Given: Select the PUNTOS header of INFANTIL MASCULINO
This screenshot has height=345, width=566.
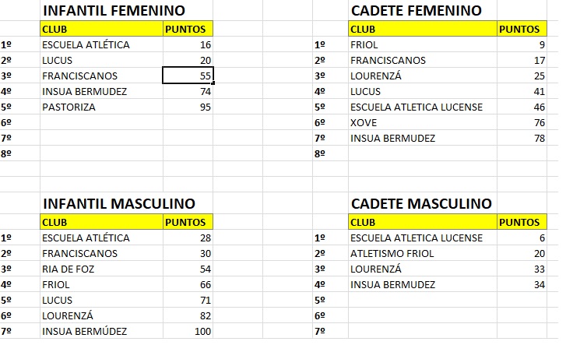Looking at the screenshot, I should [188, 222].
